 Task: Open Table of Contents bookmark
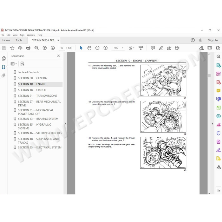[29, 72]
